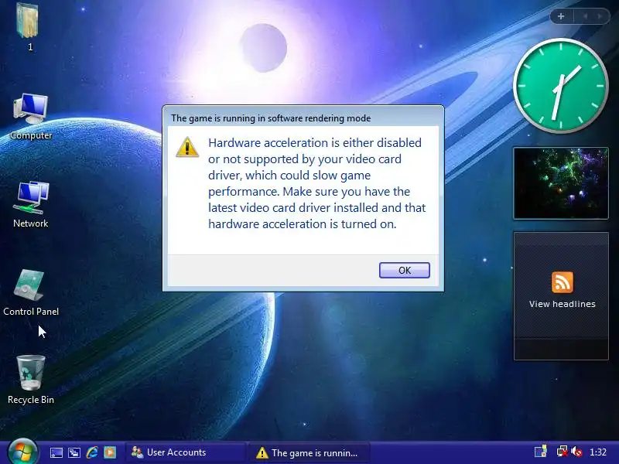Viewport: 619px width, 464px height.
Task: Click the dialog title 'The game is running in software rendering mode'
Action: pyautogui.click(x=271, y=118)
